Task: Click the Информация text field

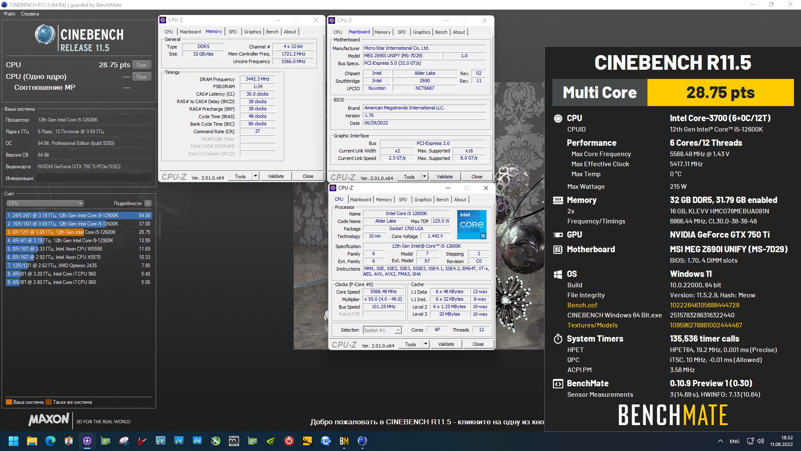Action: (x=93, y=178)
